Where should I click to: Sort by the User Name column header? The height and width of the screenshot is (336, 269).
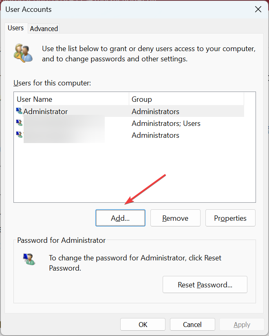click(x=71, y=99)
